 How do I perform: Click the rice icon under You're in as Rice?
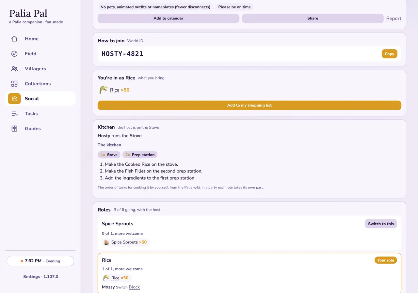[103, 90]
